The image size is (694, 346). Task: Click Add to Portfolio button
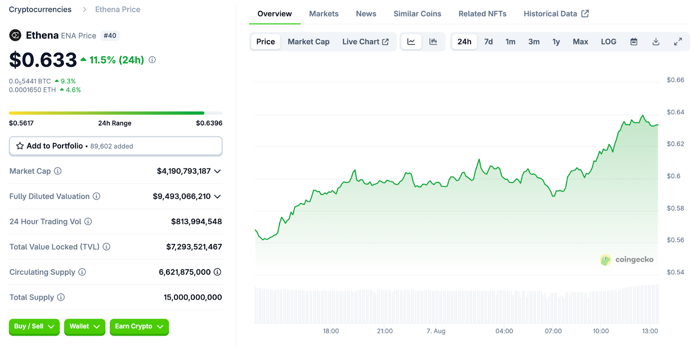[116, 146]
